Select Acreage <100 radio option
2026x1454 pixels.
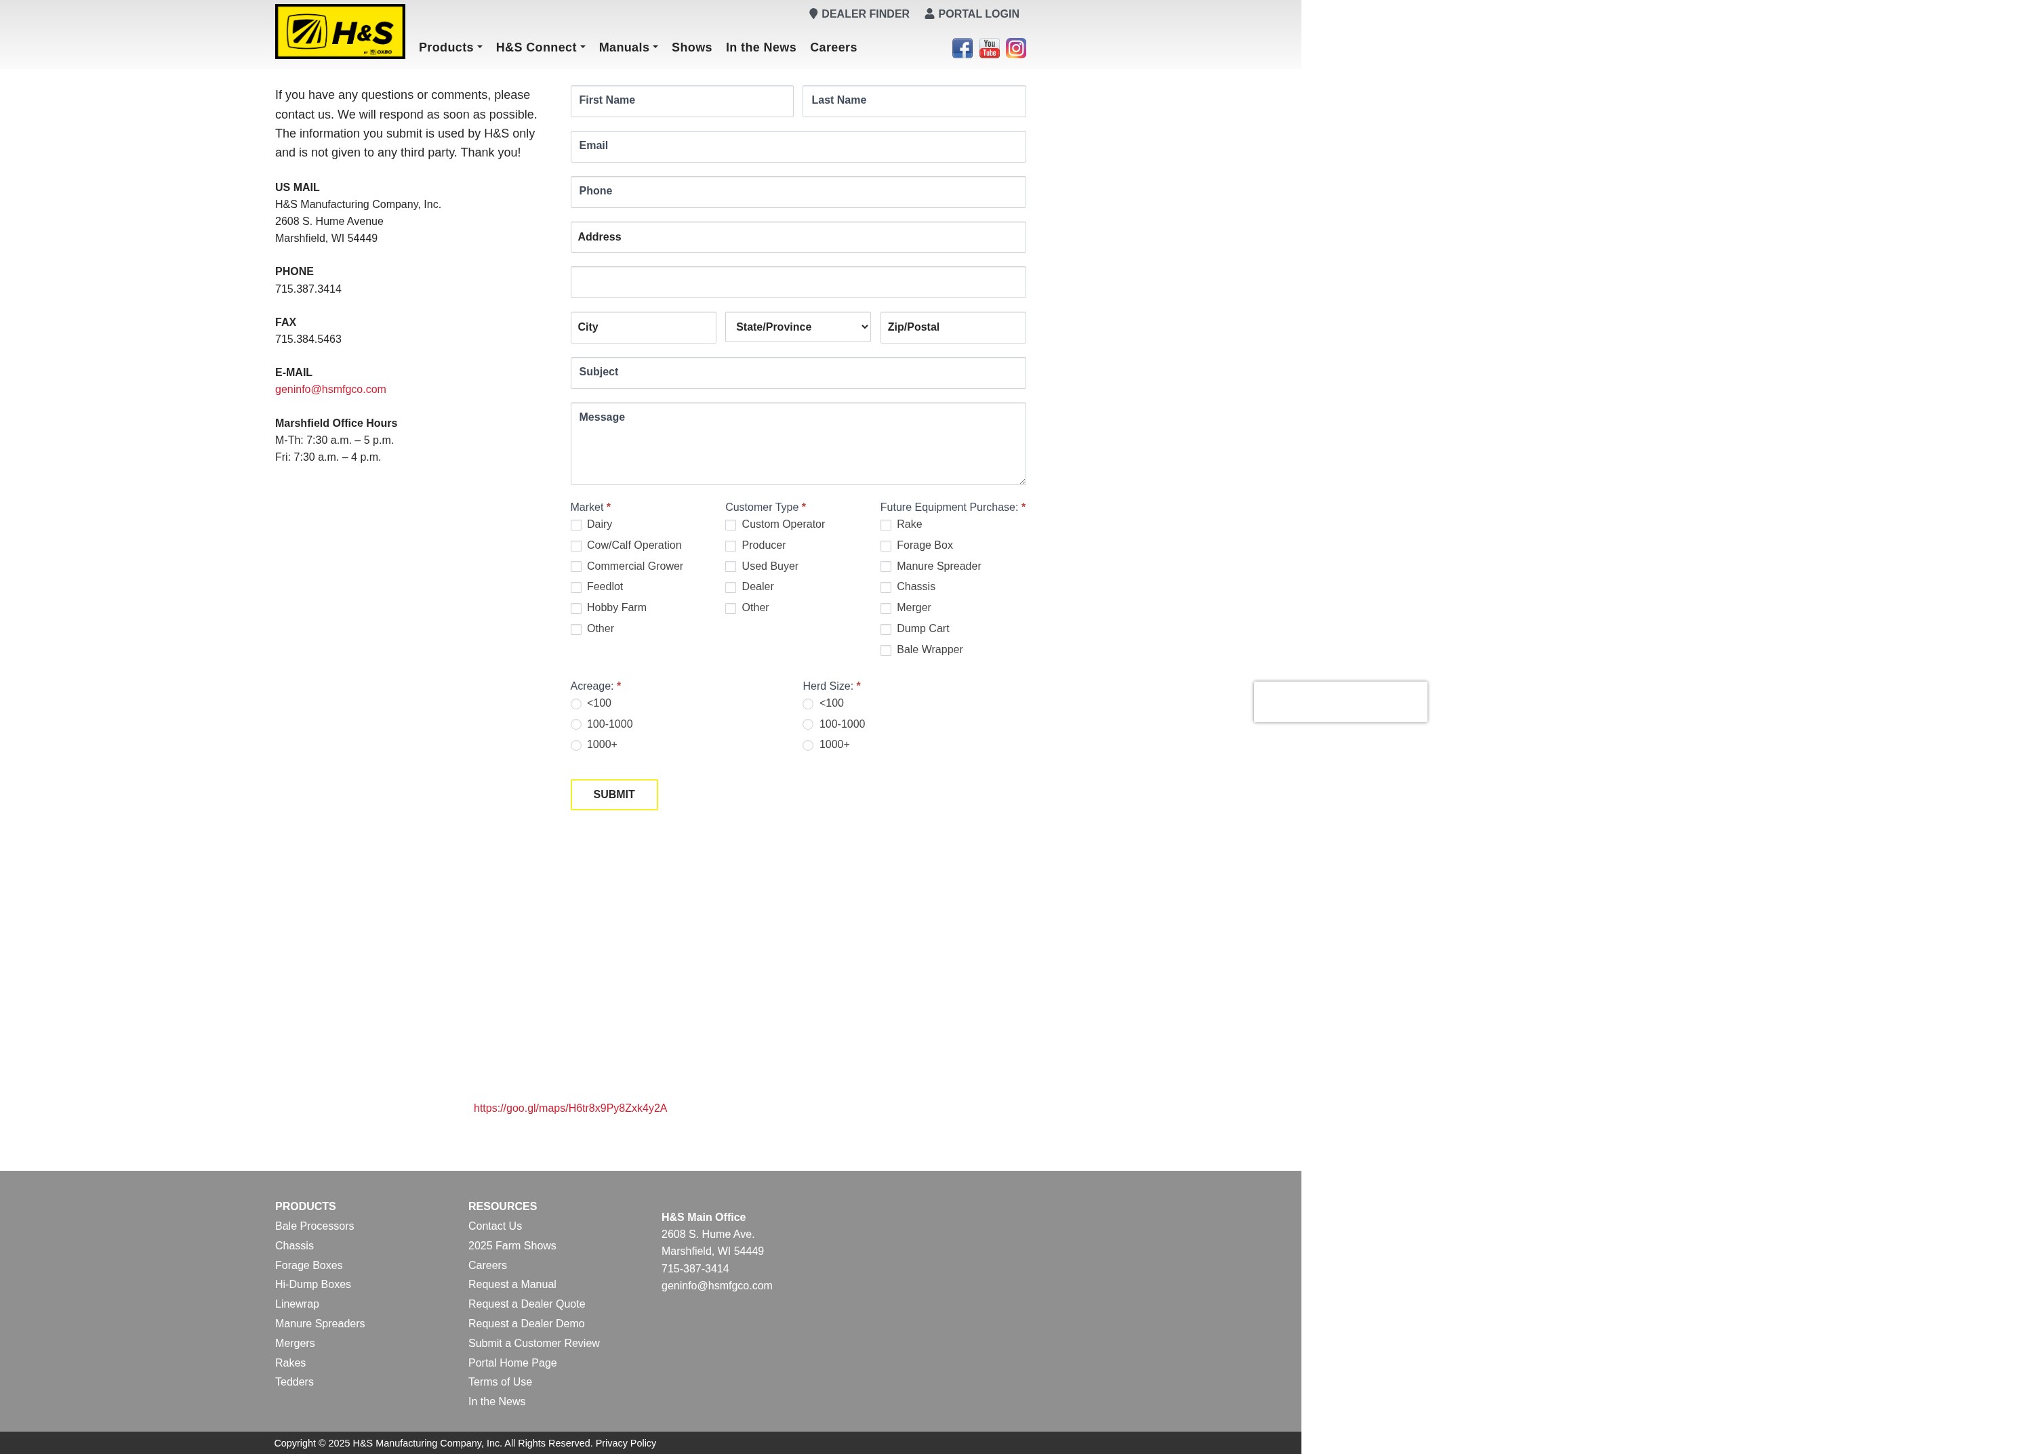(x=576, y=704)
